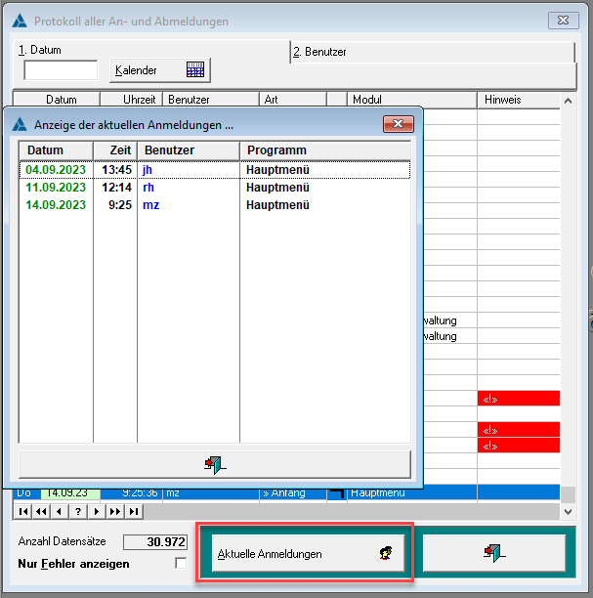Click the Kalender button with calendar icon
Screen dimensions: 593x598
click(x=158, y=70)
